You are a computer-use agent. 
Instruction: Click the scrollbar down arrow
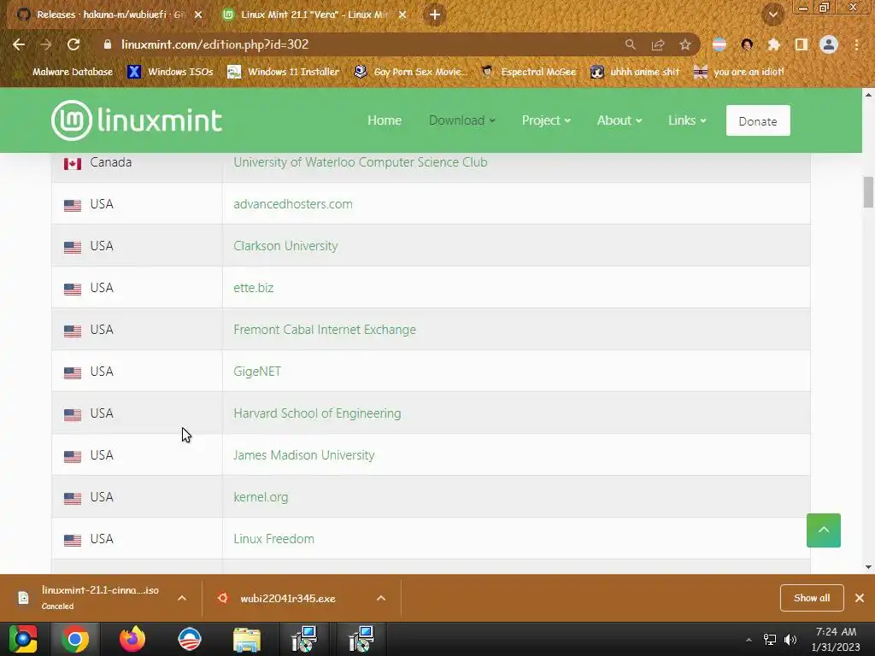(868, 567)
